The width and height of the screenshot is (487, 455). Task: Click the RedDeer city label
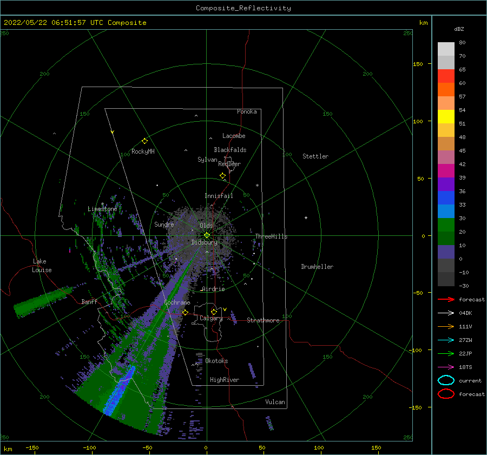click(229, 164)
